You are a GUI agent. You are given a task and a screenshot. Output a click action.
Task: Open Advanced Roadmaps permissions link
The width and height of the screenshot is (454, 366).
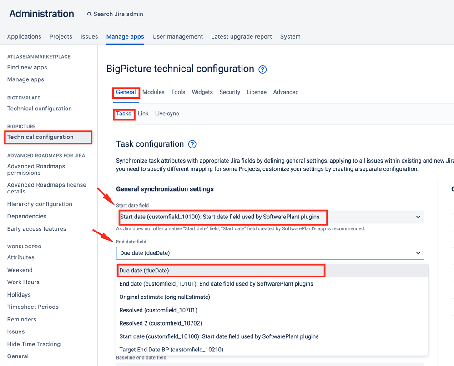tap(36, 169)
